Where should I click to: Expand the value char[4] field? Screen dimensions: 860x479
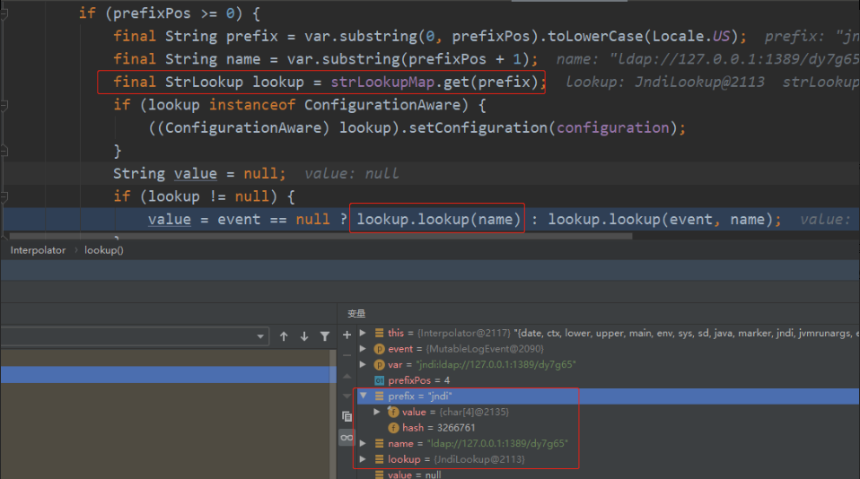pos(377,412)
